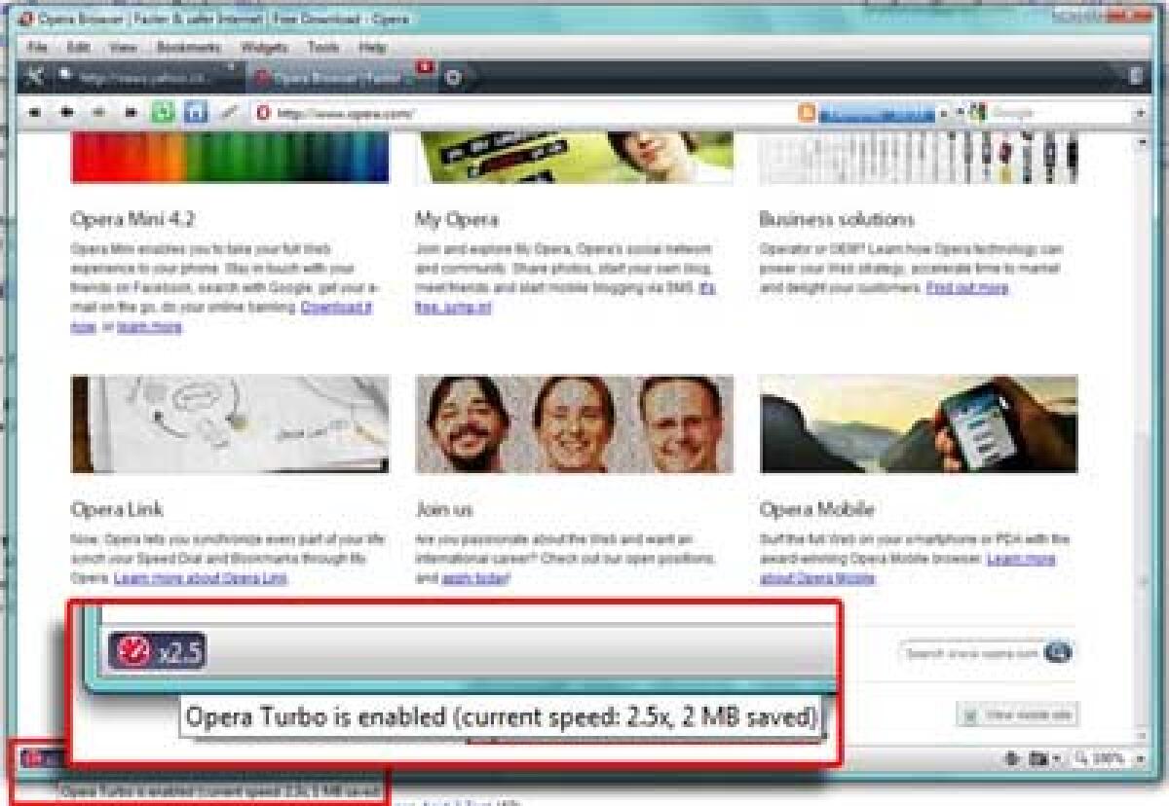Click the apply today link
1169x806 pixels.
tap(475, 578)
